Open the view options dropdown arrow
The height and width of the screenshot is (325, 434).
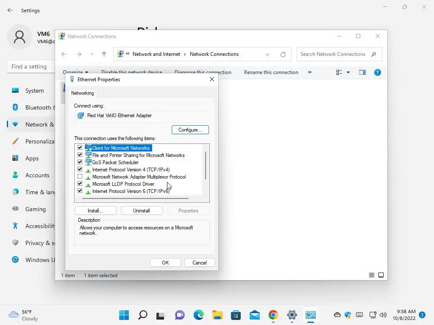pyautogui.click(x=348, y=72)
